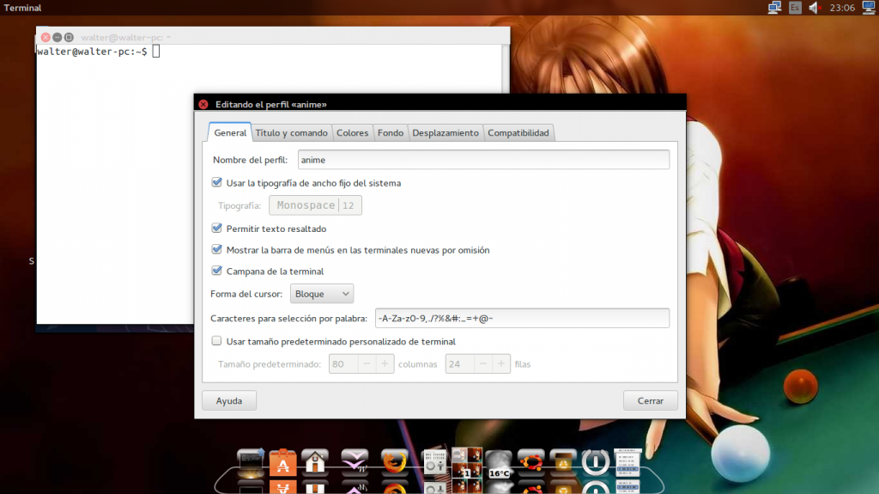The width and height of the screenshot is (879, 494).
Task: Uncheck Permitir texto resaltado
Action: 216,228
